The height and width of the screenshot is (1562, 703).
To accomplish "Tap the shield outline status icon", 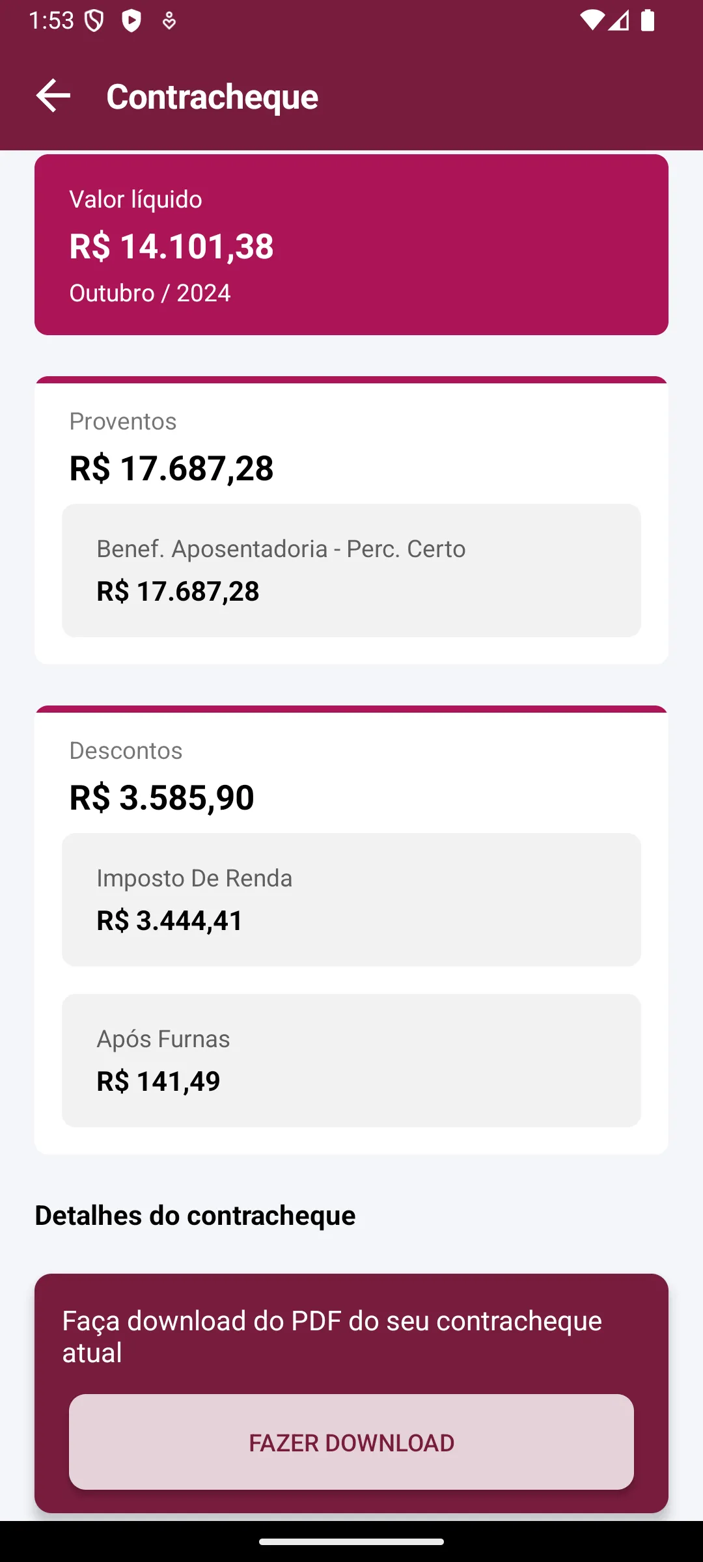I will click(x=94, y=21).
